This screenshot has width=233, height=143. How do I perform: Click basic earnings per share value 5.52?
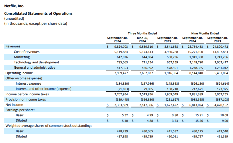pos(125,115)
